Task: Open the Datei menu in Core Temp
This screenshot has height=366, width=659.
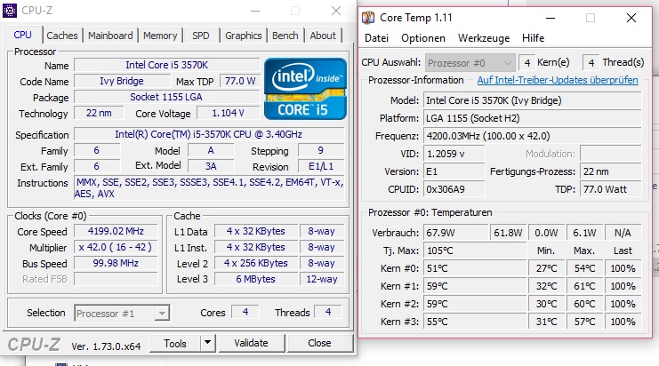Action: [376, 38]
